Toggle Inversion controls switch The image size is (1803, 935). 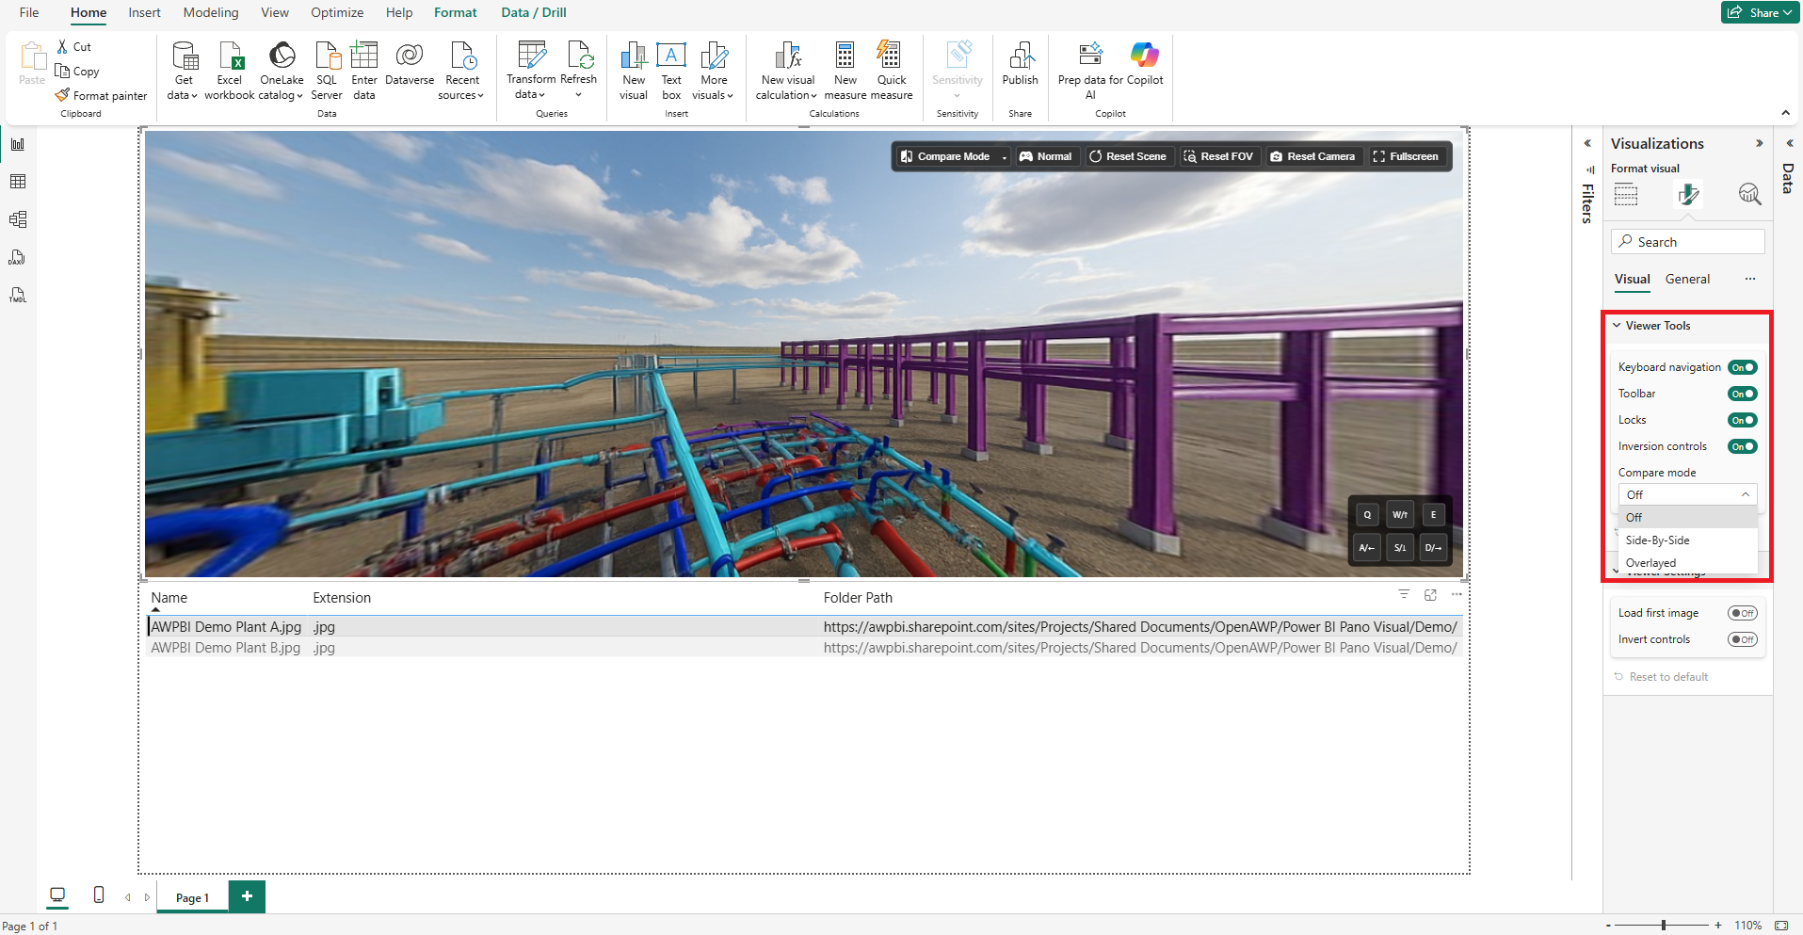[1742, 446]
